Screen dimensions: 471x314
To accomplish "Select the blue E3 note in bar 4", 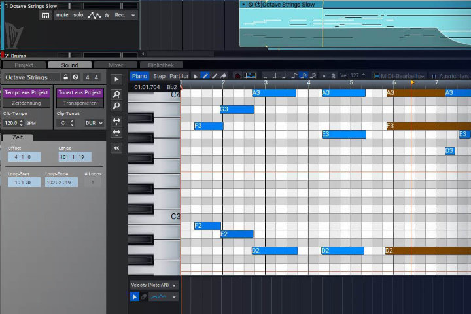I will (344, 134).
